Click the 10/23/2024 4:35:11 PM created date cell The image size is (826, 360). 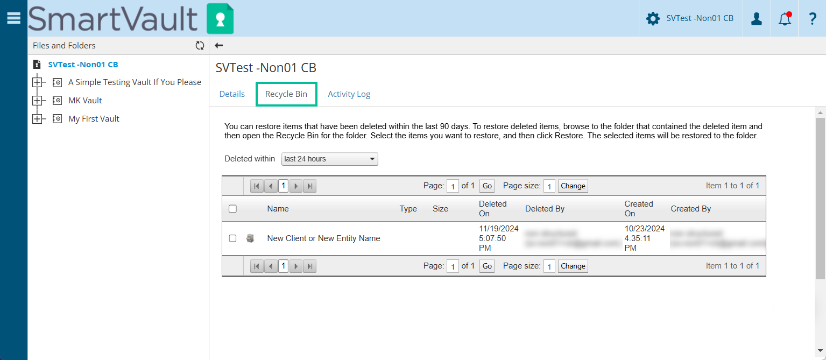(x=645, y=238)
